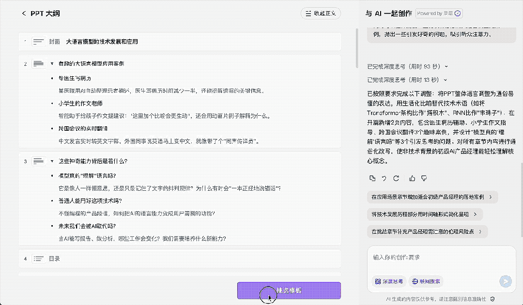Select the bullet 模型真的"理解"语言吗?
The image size is (523, 305).
[x=87, y=176]
